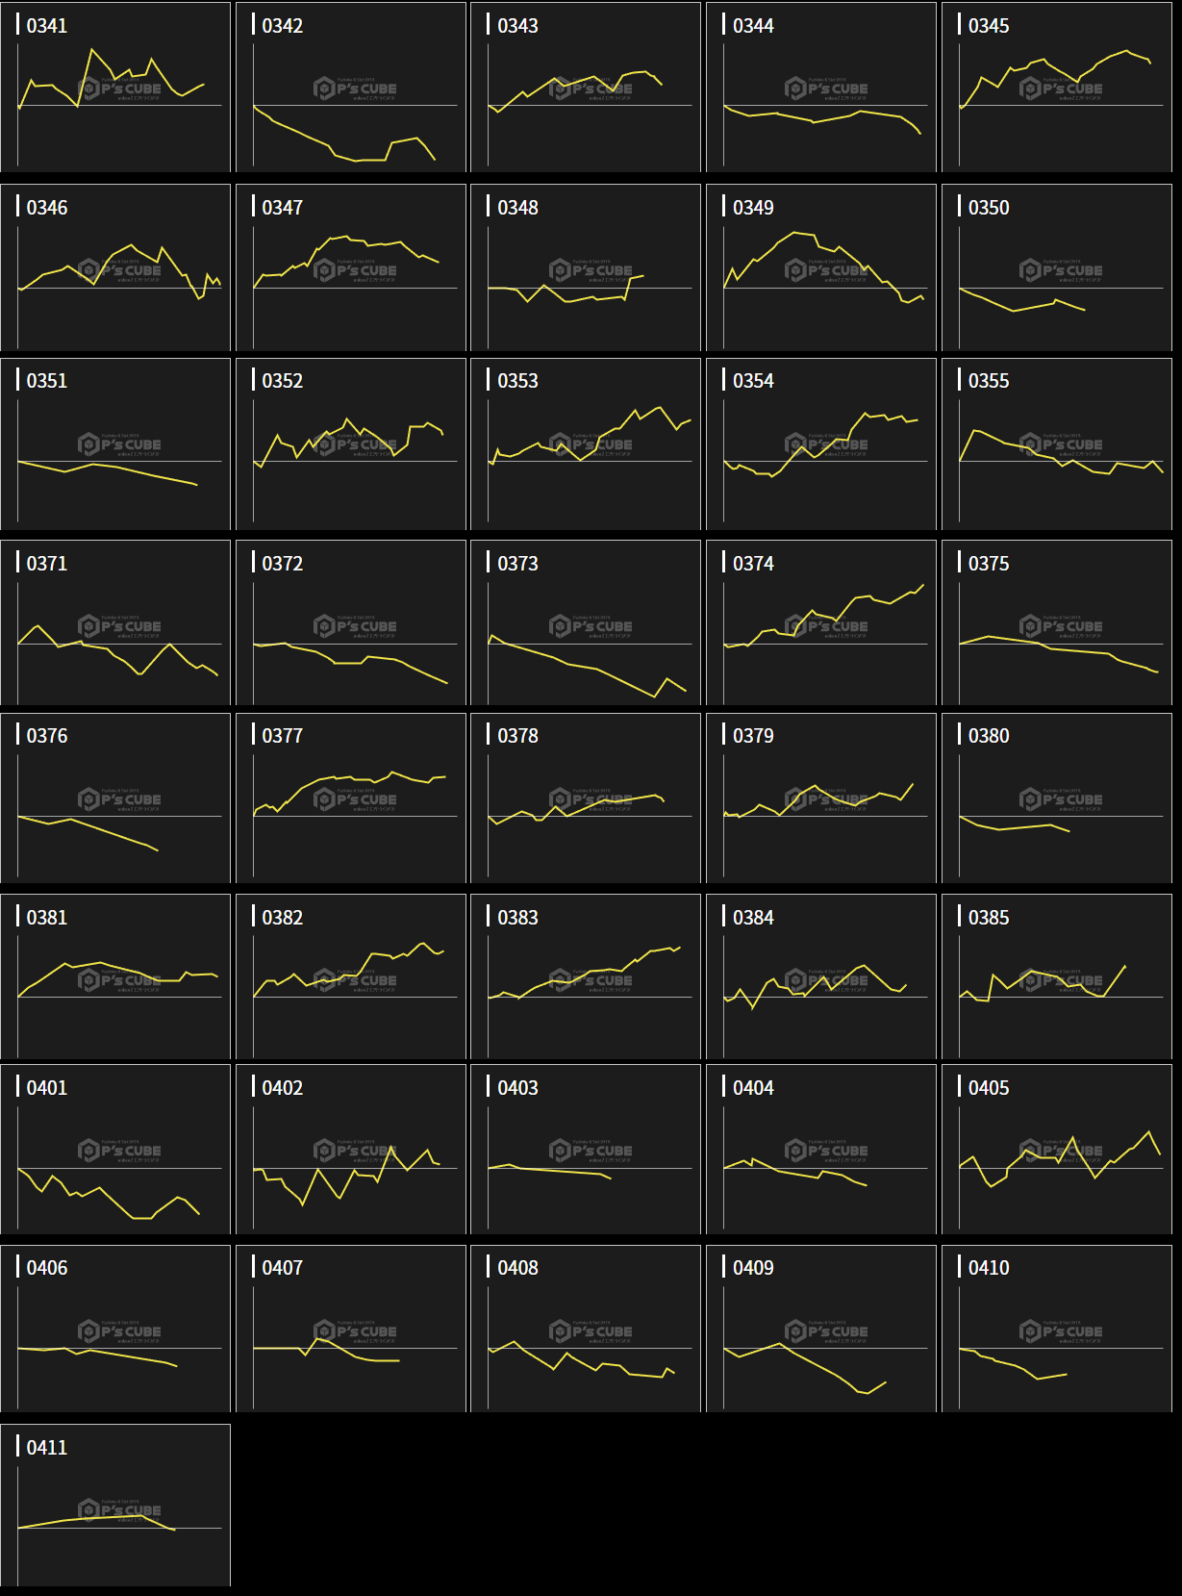Click the 0376 chart panel
1182x1596 pixels.
pos(115,798)
